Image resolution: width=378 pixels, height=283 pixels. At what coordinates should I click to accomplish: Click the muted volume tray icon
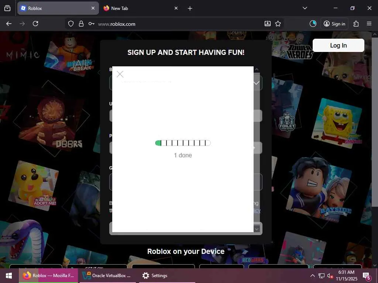[330, 276]
